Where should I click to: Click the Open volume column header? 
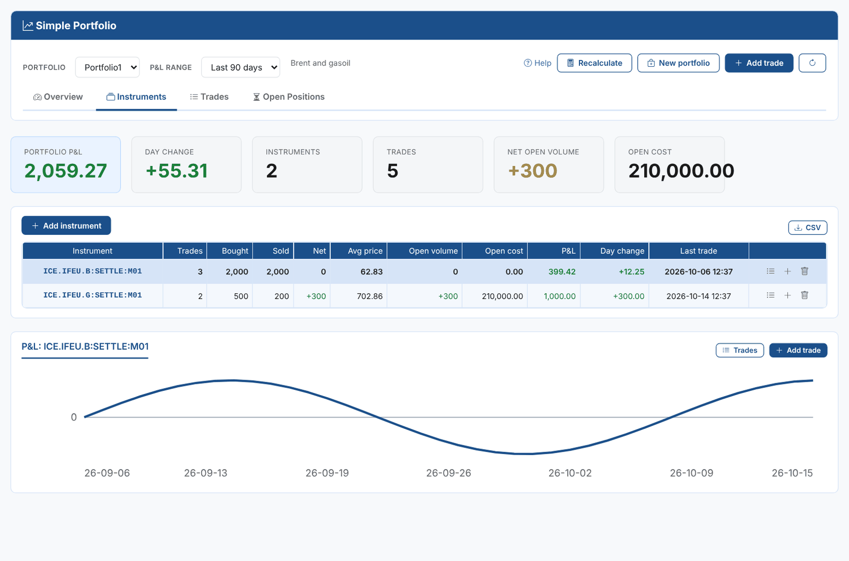tap(424, 251)
